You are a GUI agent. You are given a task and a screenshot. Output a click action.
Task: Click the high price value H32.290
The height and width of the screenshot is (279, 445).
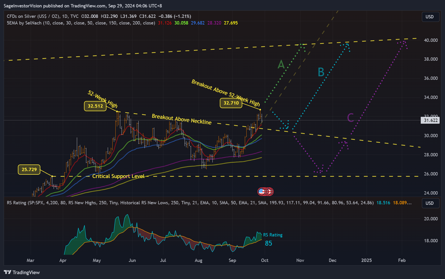(x=109, y=16)
